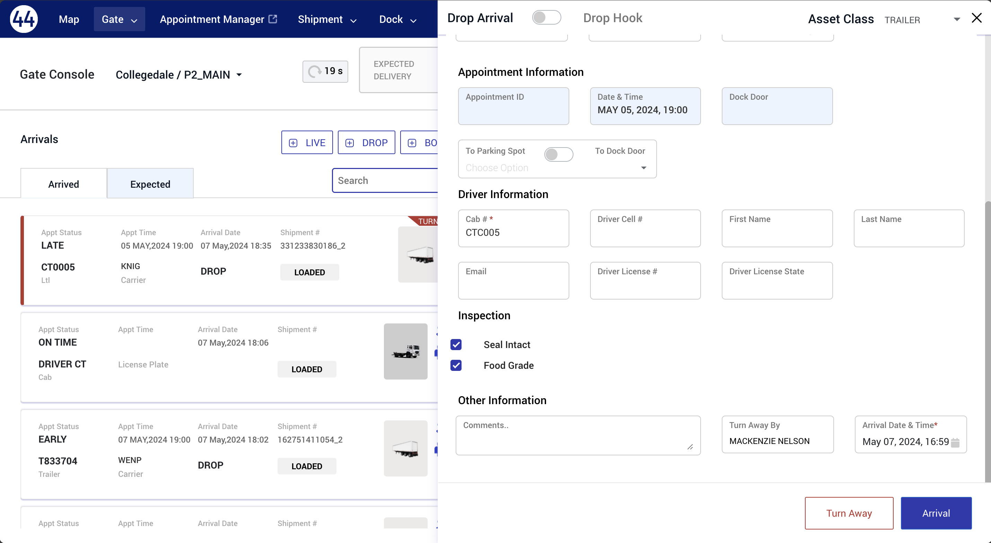Screen dimensions: 991x543
Task: Switch to Expected tab
Action: (150, 184)
